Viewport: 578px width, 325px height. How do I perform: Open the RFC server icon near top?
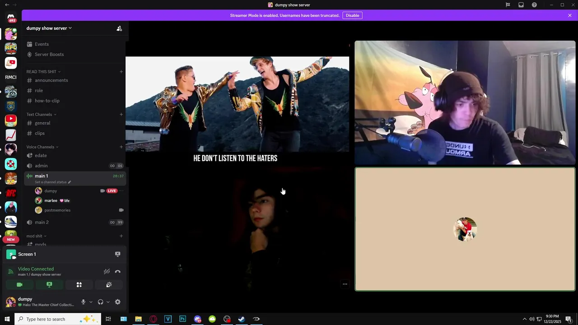[x=11, y=48]
